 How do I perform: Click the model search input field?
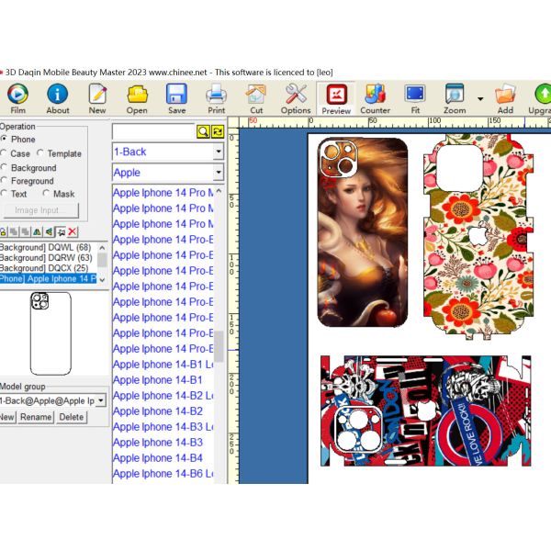pyautogui.click(x=153, y=132)
